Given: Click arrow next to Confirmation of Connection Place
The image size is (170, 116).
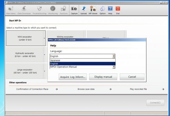Looking at the screenshot, I should pos(57,89).
